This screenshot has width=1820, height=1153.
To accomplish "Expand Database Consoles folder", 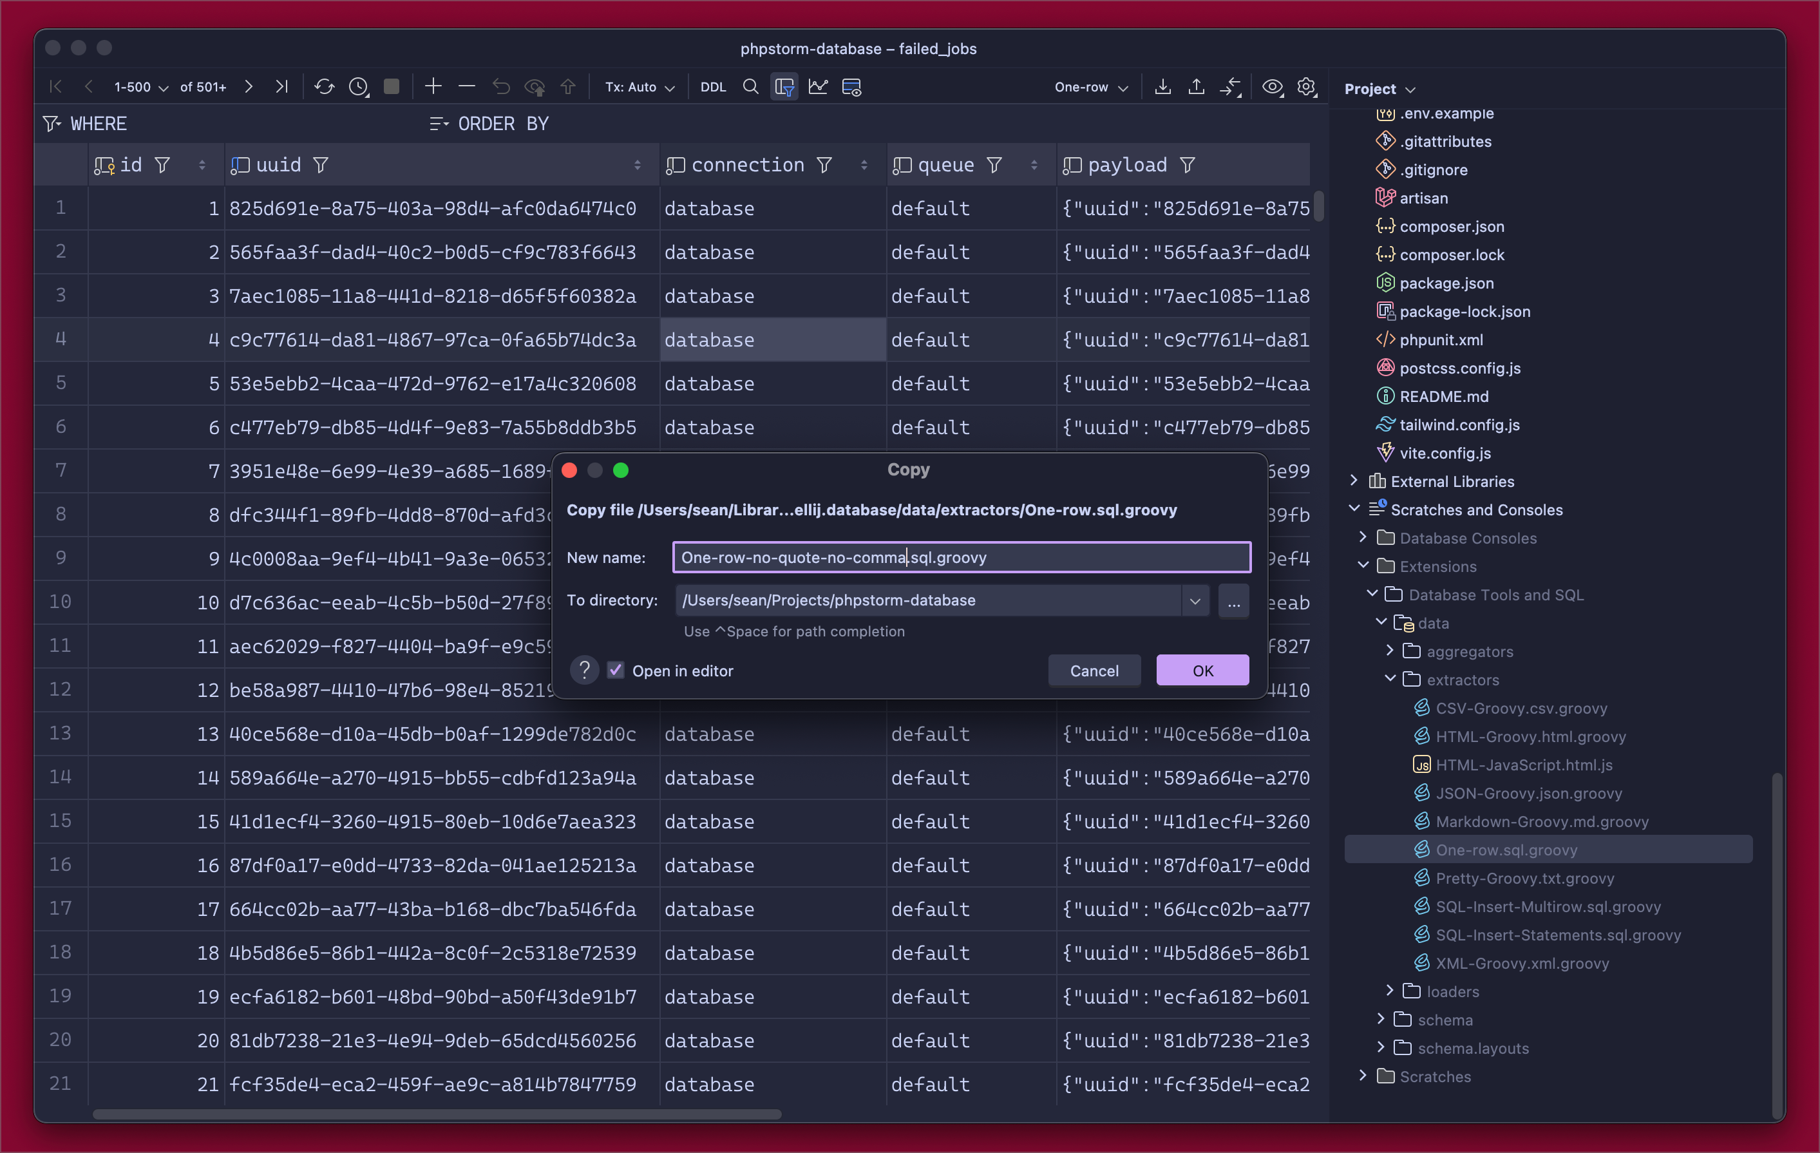I will point(1363,537).
